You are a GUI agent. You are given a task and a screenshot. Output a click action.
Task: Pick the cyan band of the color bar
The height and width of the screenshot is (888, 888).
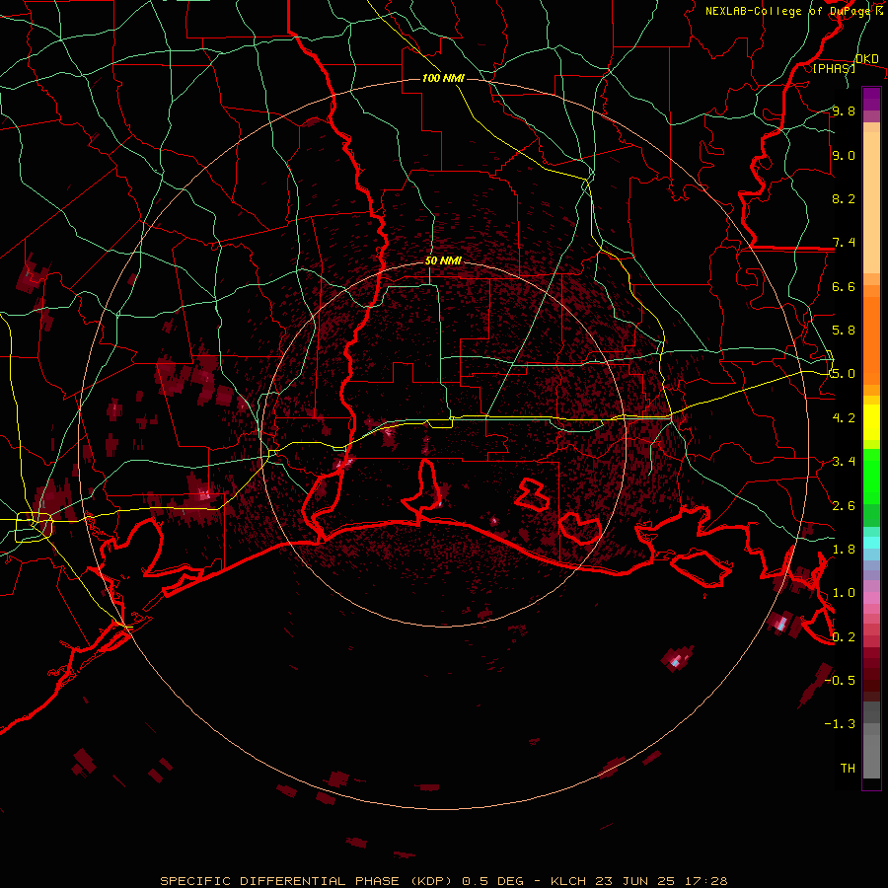tap(871, 543)
